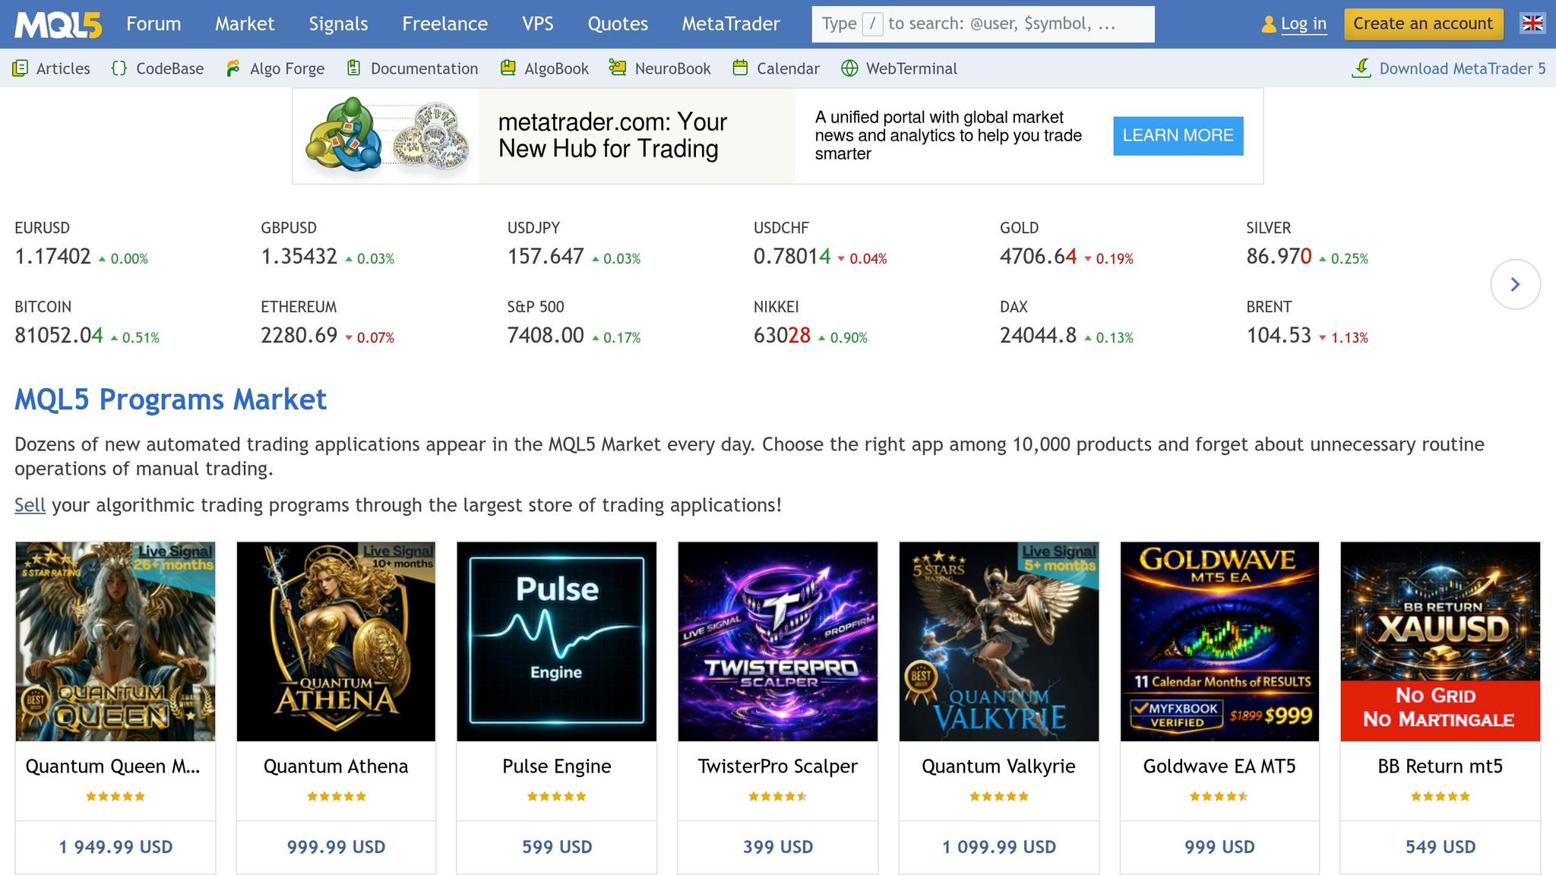This screenshot has width=1556, height=875.
Task: Click the BRENT quote 104.53
Action: pos(1279,336)
